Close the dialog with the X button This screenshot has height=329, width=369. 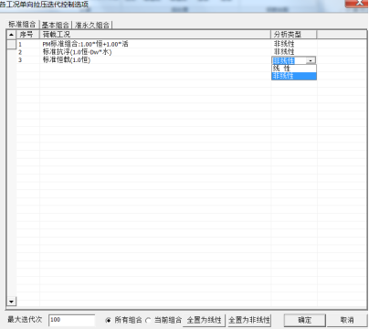[357, 3]
